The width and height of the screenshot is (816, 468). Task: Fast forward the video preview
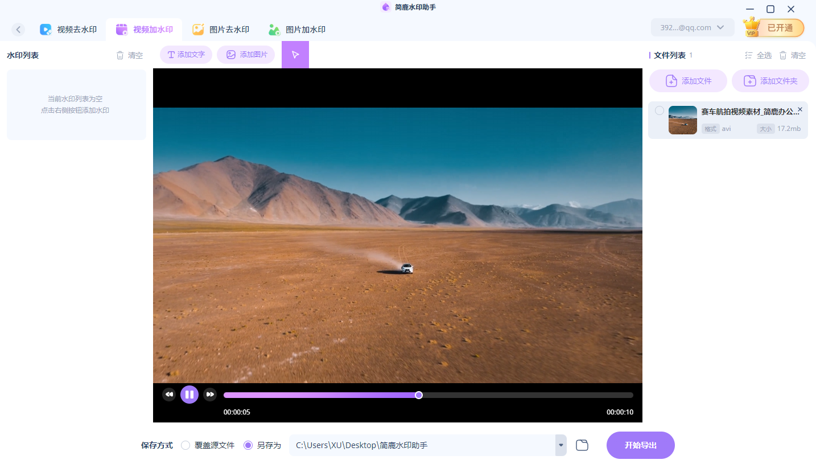(210, 395)
